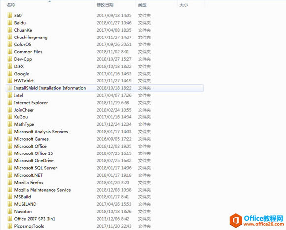Select the Intel folder icon
The height and width of the screenshot is (230, 286).
[10, 95]
